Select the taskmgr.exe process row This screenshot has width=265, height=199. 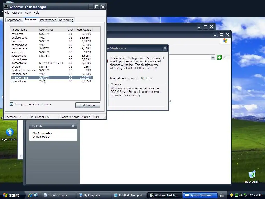coord(52,74)
